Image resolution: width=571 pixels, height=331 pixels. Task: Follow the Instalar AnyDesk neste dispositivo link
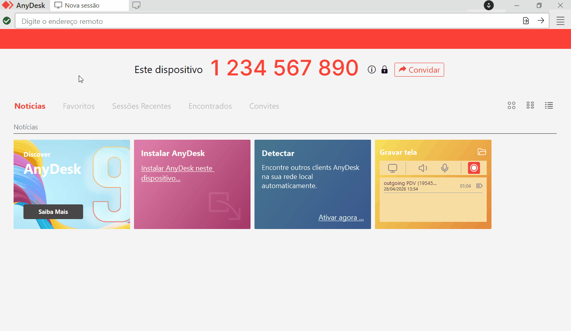(177, 173)
